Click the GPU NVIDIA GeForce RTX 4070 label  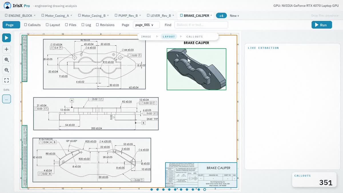(306, 6)
